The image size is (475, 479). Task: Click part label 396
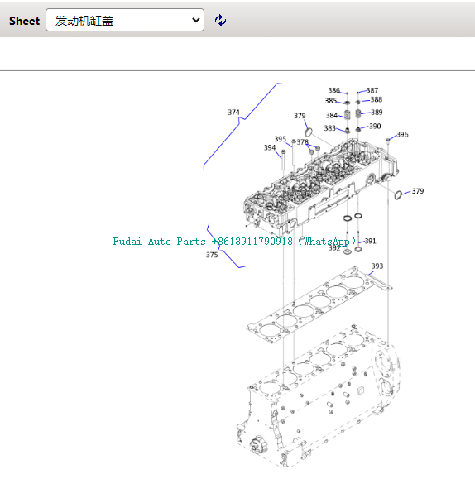pyautogui.click(x=402, y=134)
